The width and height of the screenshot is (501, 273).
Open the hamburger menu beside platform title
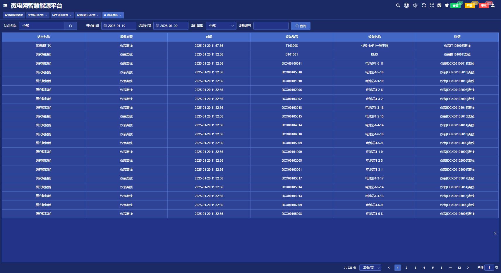5,6
